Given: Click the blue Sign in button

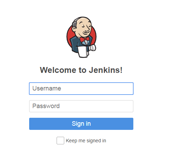Looking at the screenshot, I should pos(81,124).
